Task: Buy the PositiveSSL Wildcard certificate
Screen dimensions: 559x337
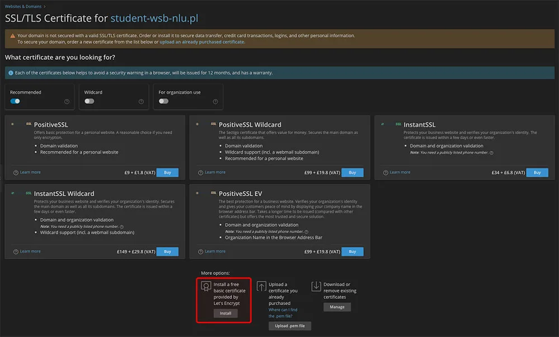Action: 352,173
